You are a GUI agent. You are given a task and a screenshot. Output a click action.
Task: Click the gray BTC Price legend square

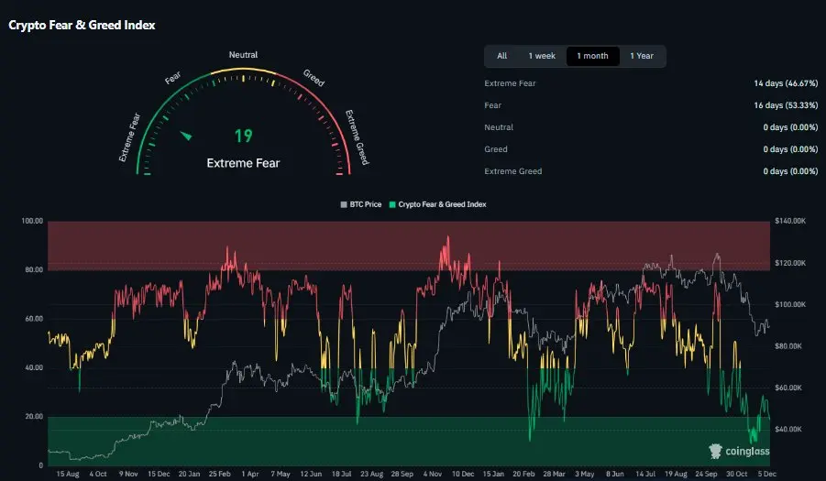(343, 204)
